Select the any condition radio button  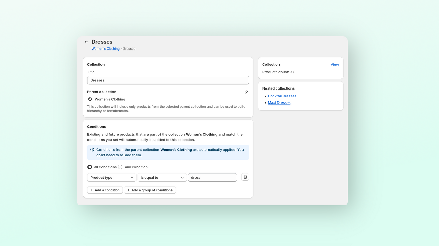point(120,167)
